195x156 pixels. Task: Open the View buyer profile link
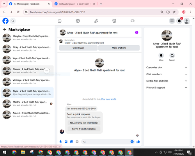click(x=109, y=99)
